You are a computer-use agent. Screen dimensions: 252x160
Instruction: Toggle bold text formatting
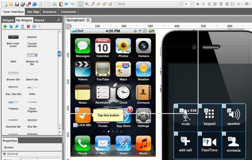pyautogui.click(x=197, y=4)
